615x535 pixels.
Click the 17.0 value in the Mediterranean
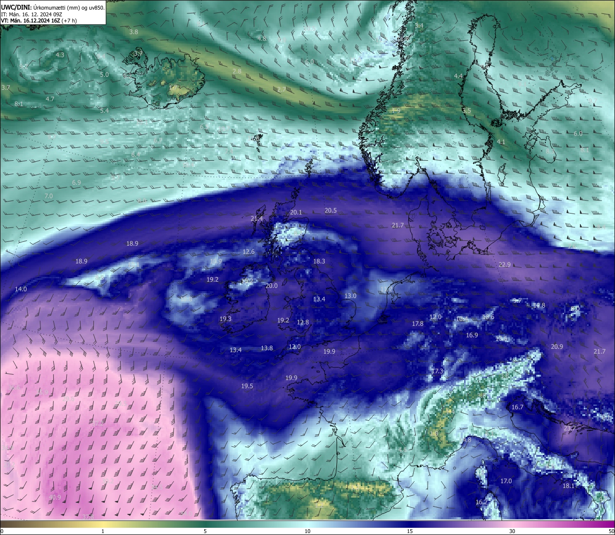[x=506, y=481]
